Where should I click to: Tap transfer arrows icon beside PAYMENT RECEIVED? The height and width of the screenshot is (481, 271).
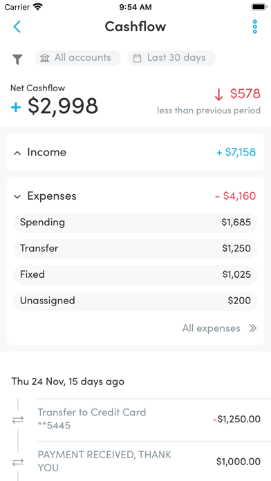coord(18,462)
